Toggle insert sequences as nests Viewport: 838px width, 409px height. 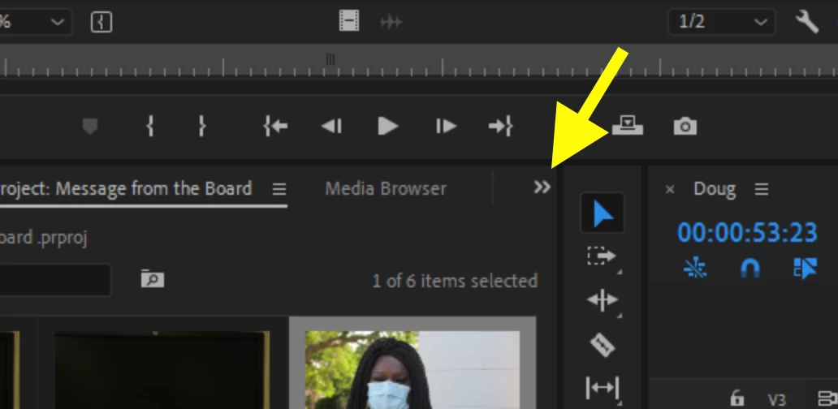point(695,269)
